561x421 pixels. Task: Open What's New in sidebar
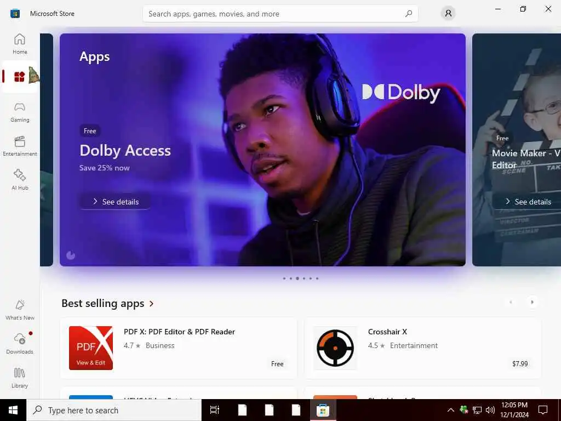tap(20, 310)
